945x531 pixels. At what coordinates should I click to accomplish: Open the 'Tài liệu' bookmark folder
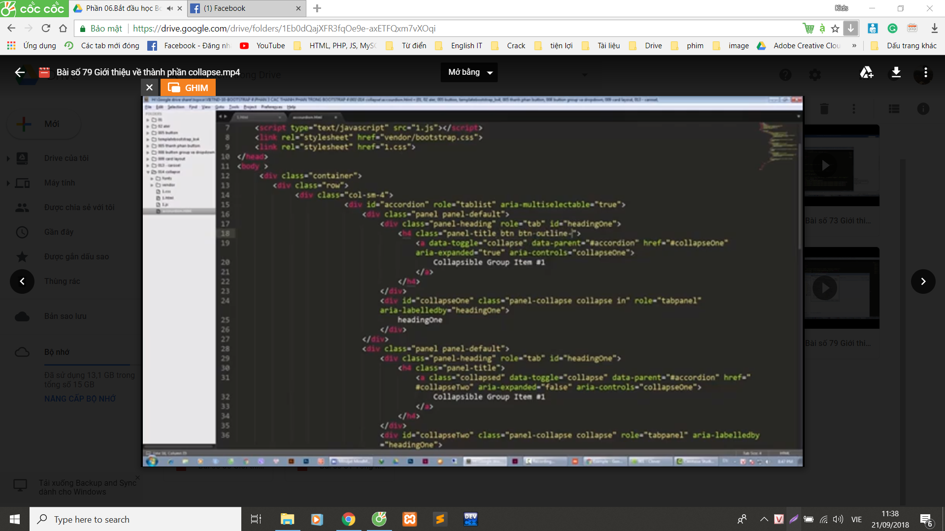coord(601,46)
